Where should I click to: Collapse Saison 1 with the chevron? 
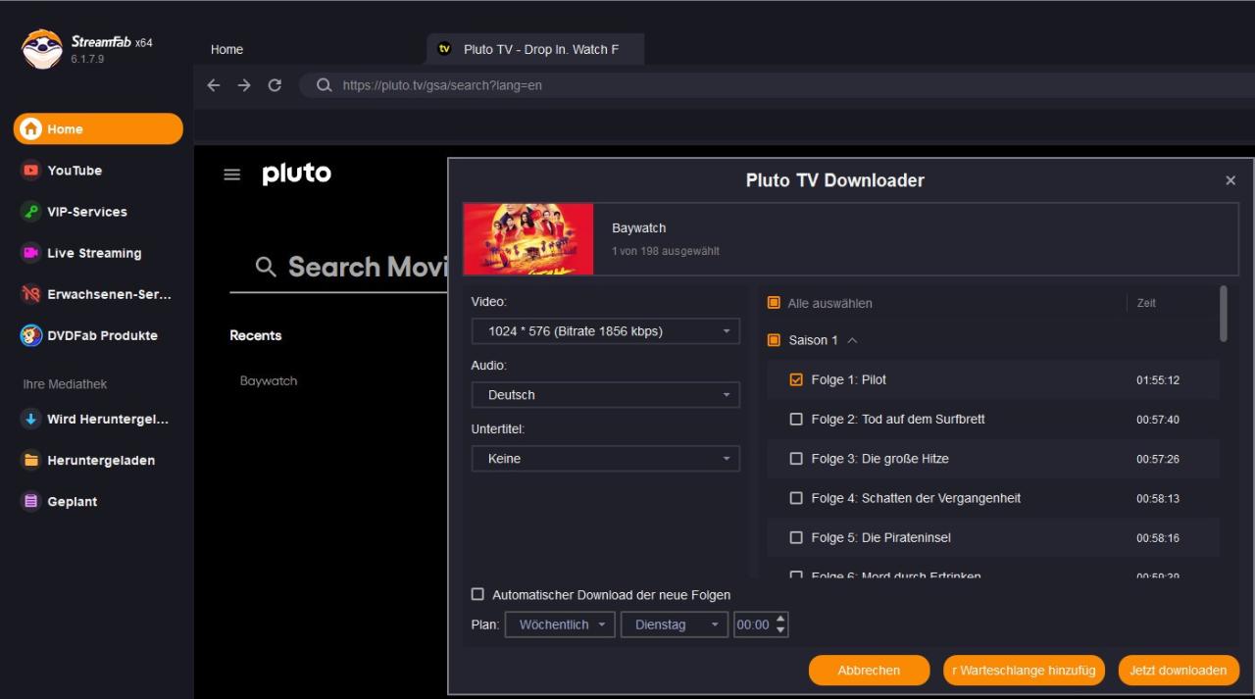852,340
